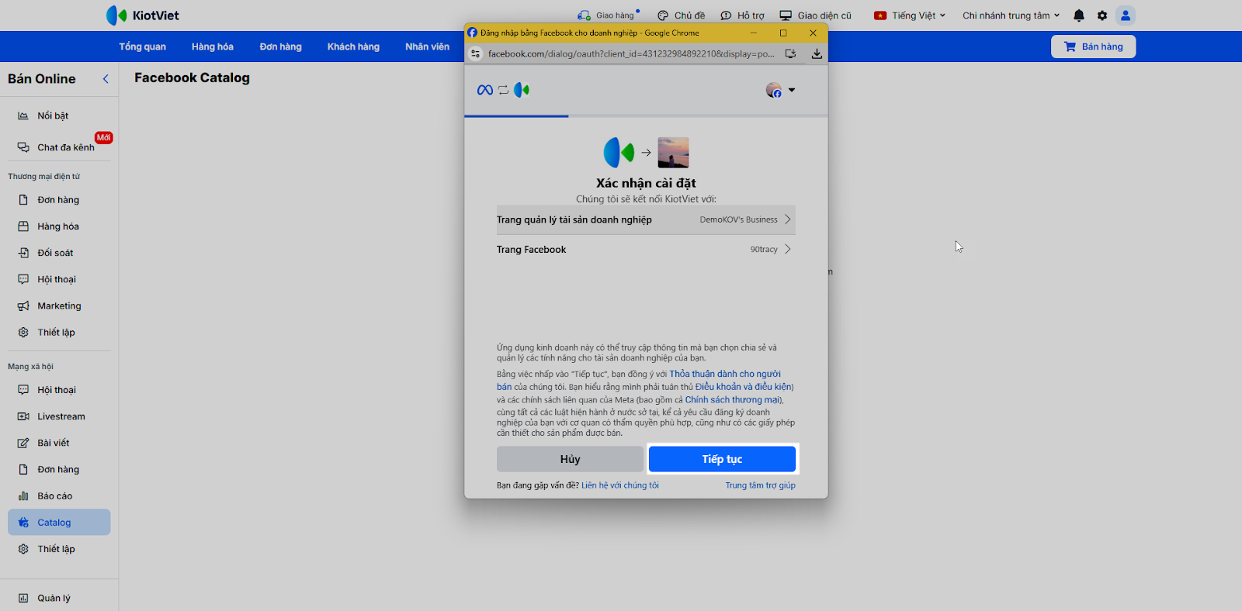1242x611 pixels.
Task: Open the Khách hàng top menu
Action: [353, 47]
